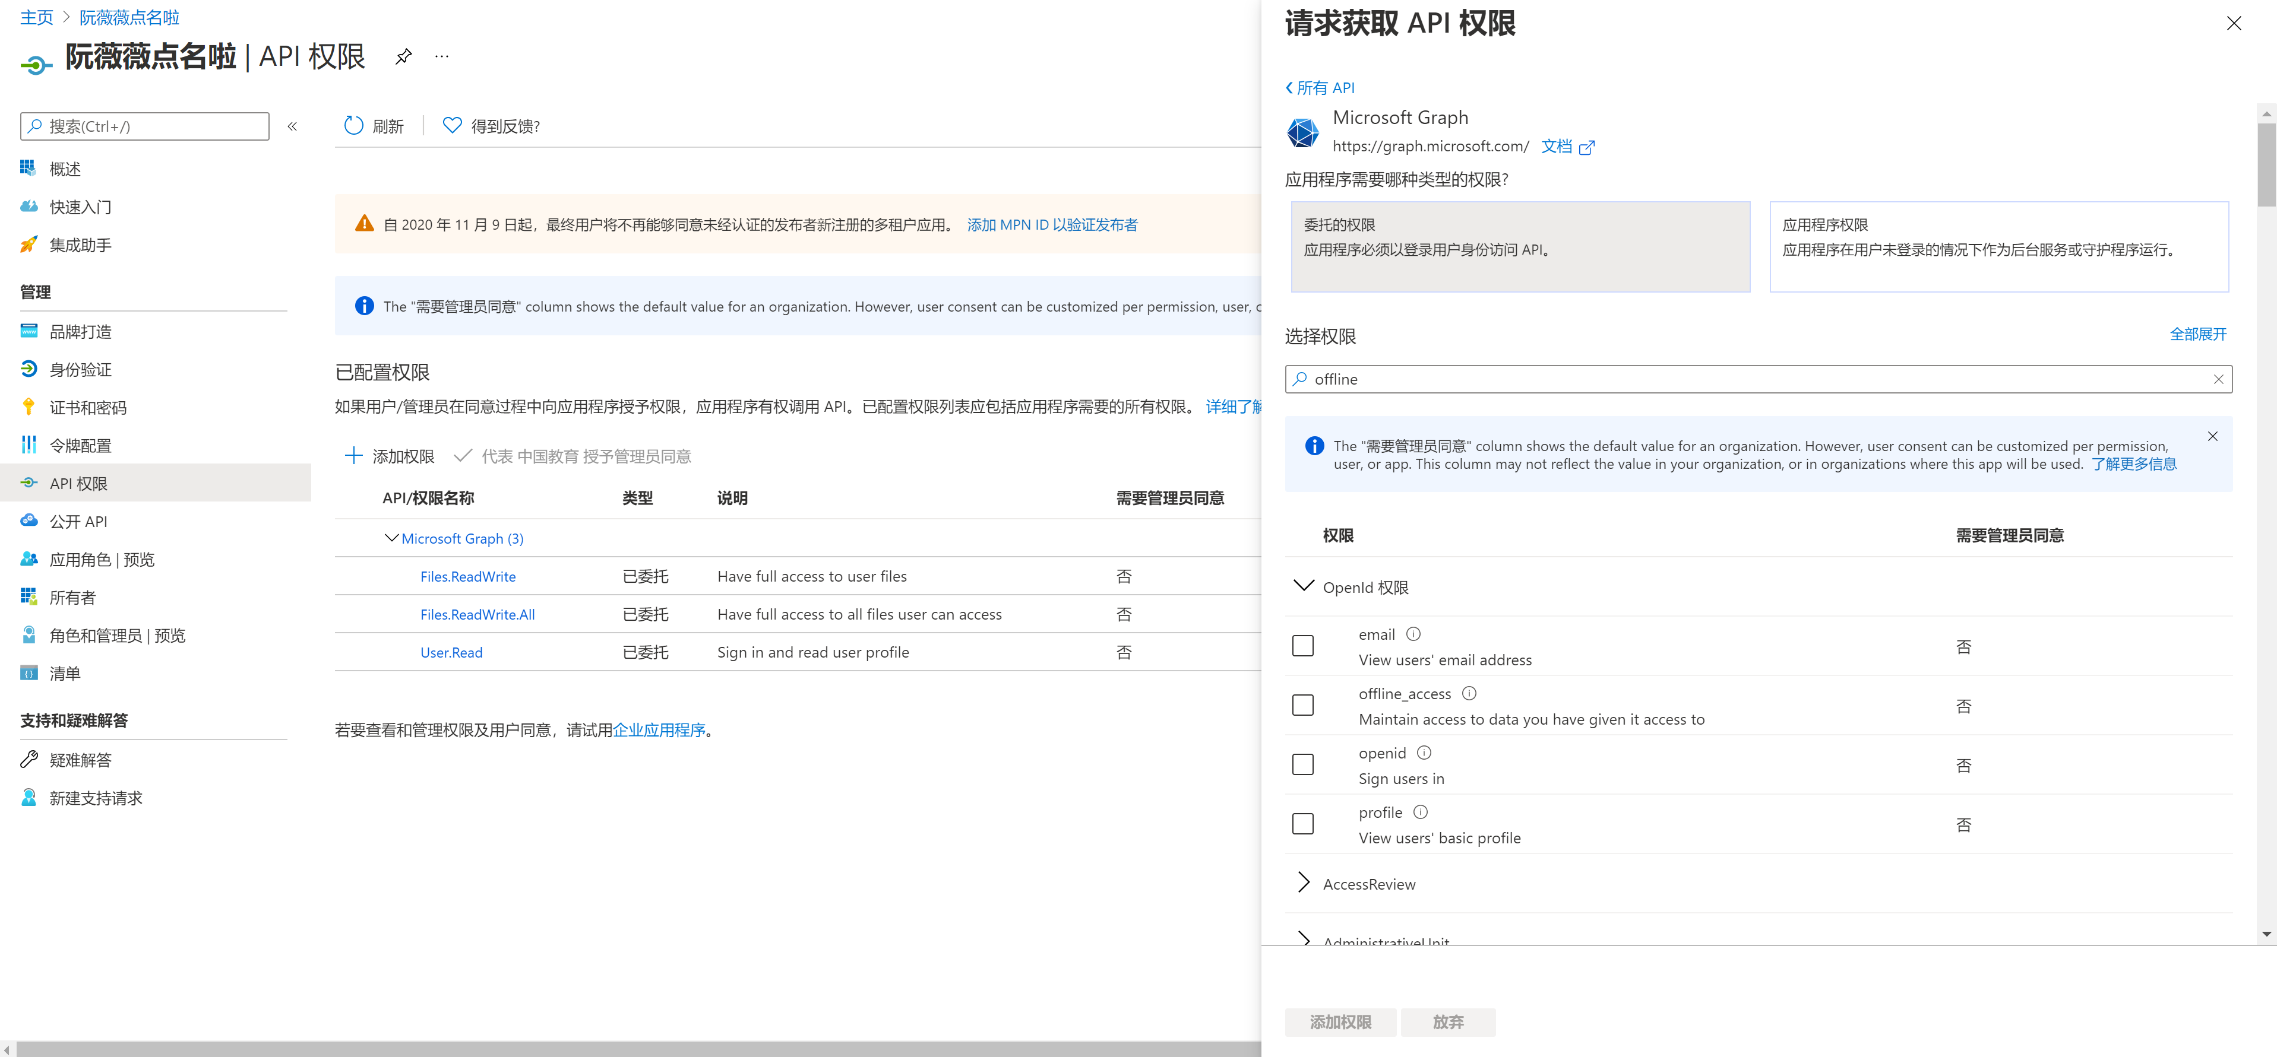Open the 得到反馈 feedback heart icon
The height and width of the screenshot is (1057, 2277).
click(x=452, y=125)
